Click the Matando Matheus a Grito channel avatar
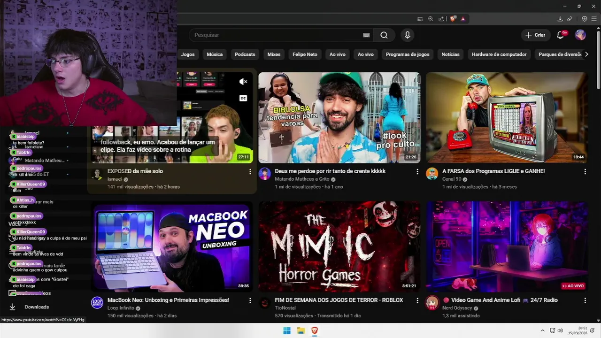 pos(265,174)
